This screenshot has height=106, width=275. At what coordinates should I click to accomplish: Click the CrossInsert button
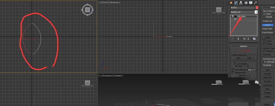point(268,85)
